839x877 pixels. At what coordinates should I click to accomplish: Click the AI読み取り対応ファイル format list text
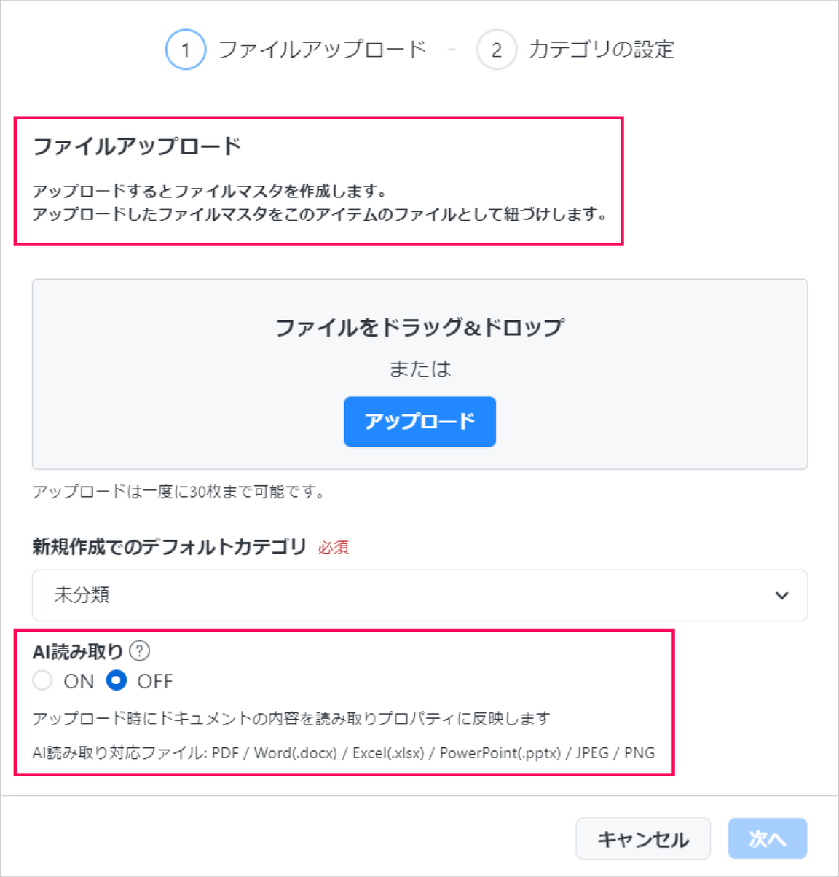[344, 752]
